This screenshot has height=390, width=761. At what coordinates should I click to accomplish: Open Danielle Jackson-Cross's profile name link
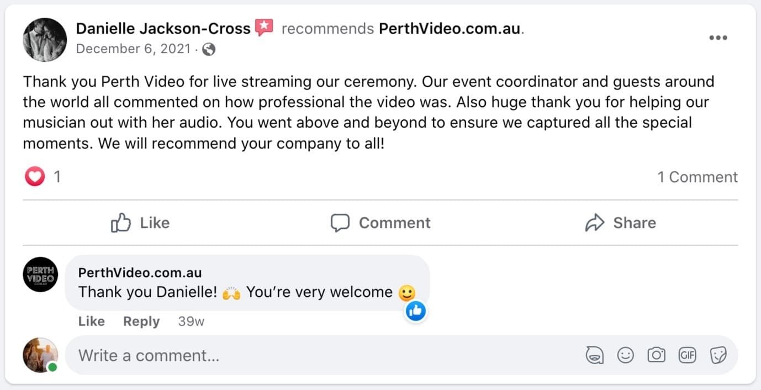click(x=163, y=28)
